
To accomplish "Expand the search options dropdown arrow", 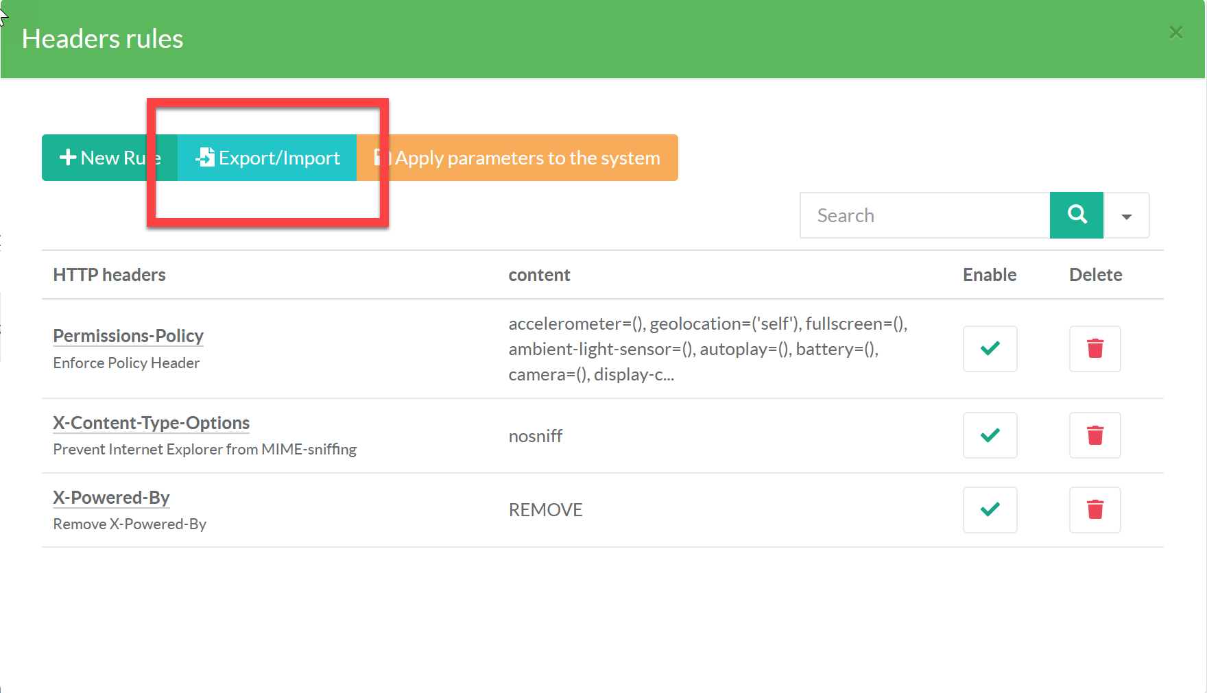I will (x=1126, y=216).
